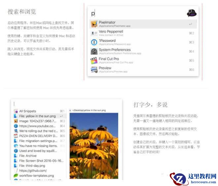Click the Alfred search field containing p
218x186 pixels.
click(138, 13)
